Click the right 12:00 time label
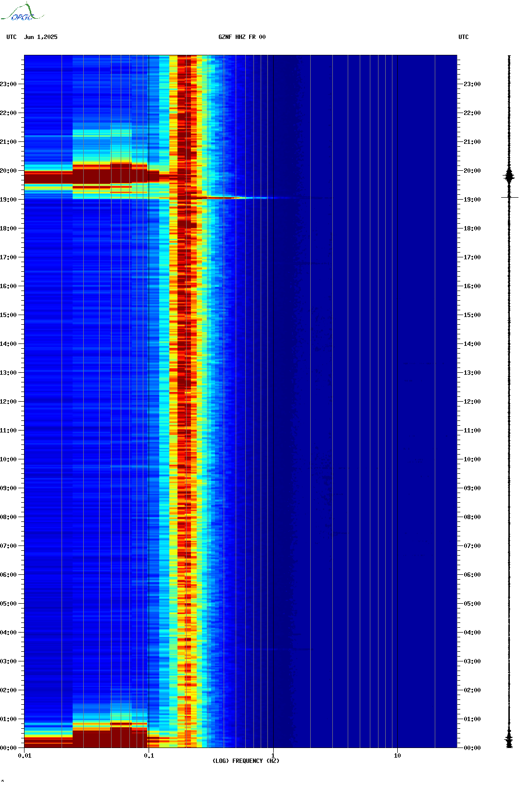 point(472,402)
